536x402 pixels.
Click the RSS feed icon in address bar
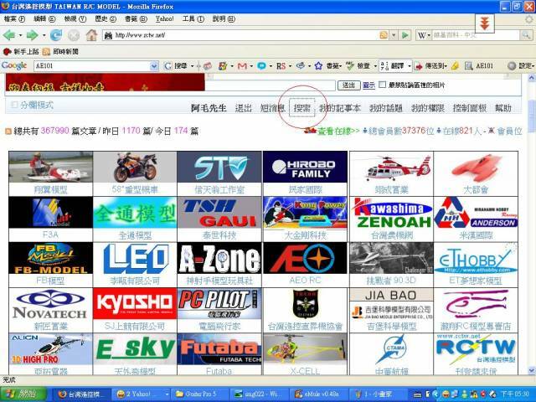pos(384,35)
